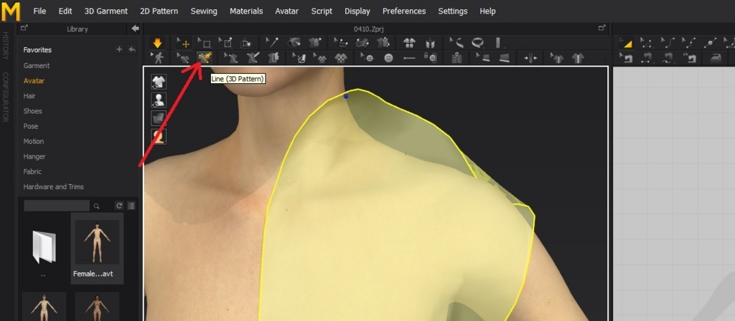
Task: Select the Select/Move Button tool
Action: coord(367,58)
